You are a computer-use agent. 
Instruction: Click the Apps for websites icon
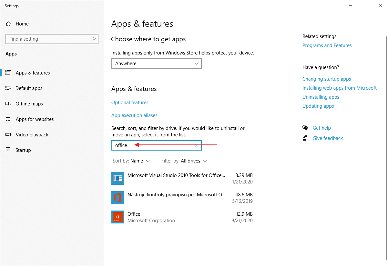coord(8,119)
